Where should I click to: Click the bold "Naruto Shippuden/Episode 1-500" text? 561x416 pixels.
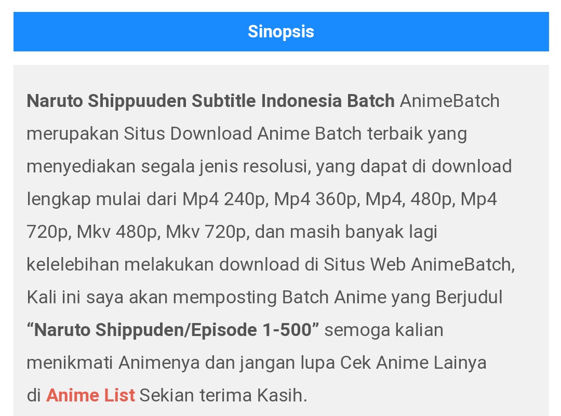pyautogui.click(x=173, y=330)
